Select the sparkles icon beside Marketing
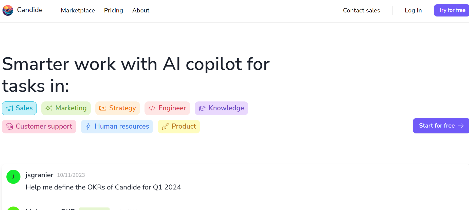Viewport: 469px width, 210px height. (x=49, y=108)
